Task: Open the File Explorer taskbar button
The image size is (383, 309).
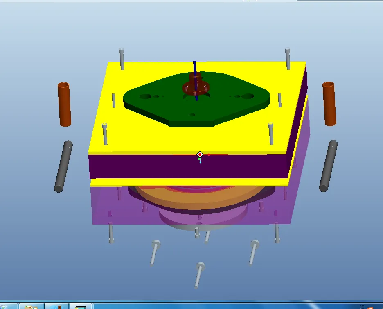Action: coord(31,306)
